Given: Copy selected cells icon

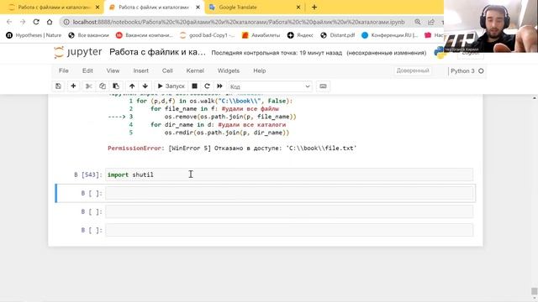Looking at the screenshot, I should click(103, 86).
